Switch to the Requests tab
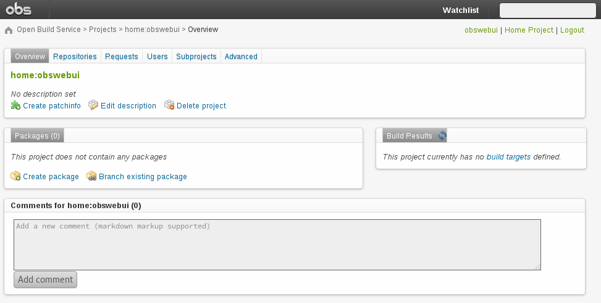Viewport: 601px width, 303px height. pos(121,56)
